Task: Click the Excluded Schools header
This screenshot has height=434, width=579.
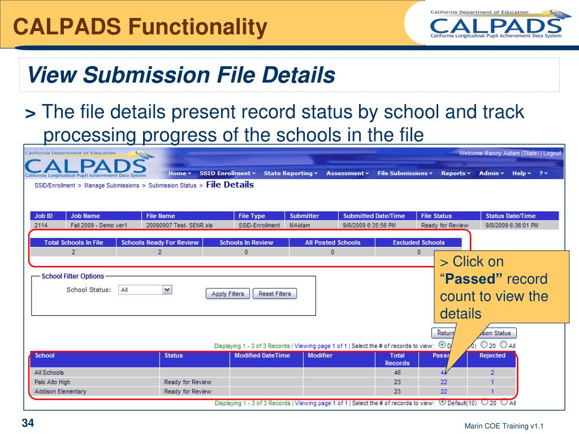Action: pyautogui.click(x=419, y=242)
